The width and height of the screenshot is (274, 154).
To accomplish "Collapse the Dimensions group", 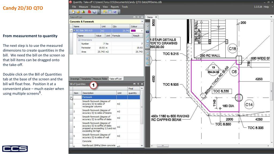I will [79, 40].
